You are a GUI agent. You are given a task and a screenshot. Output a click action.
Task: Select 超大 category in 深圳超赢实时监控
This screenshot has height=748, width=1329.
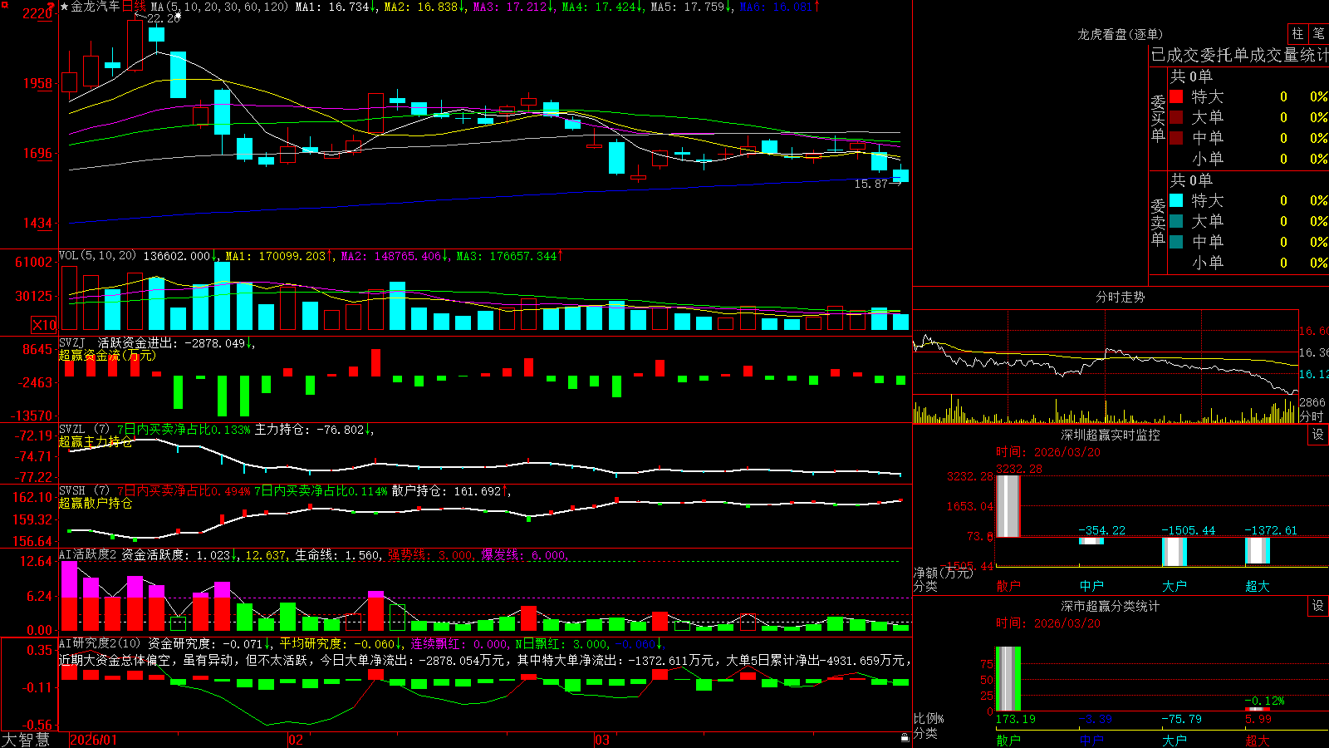pyautogui.click(x=1258, y=586)
